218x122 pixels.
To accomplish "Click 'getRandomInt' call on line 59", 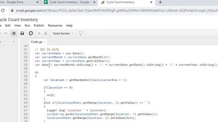I will point(79,80).
